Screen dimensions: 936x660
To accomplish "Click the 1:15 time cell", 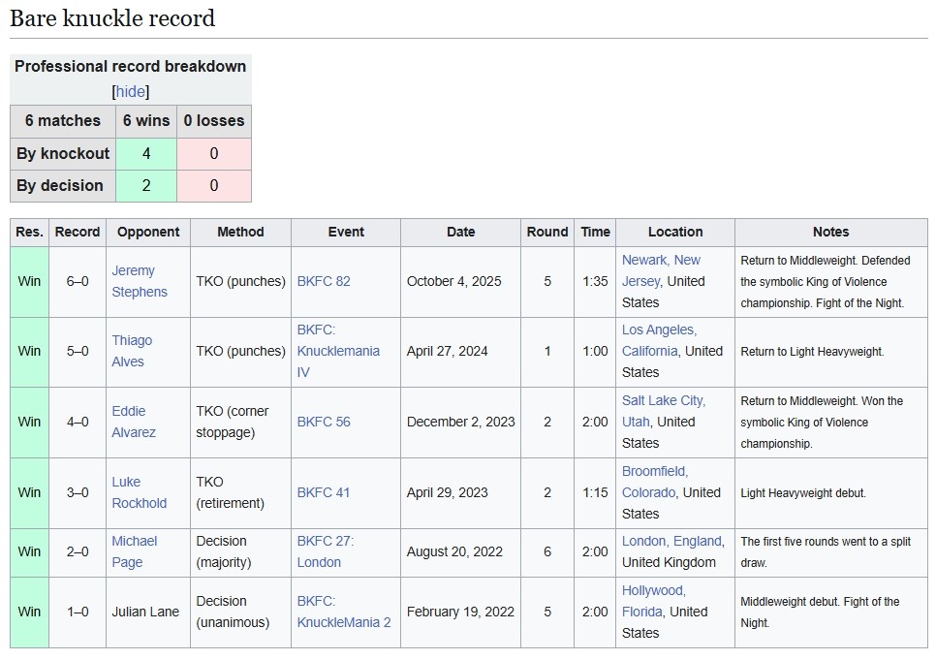I will 595,492.
